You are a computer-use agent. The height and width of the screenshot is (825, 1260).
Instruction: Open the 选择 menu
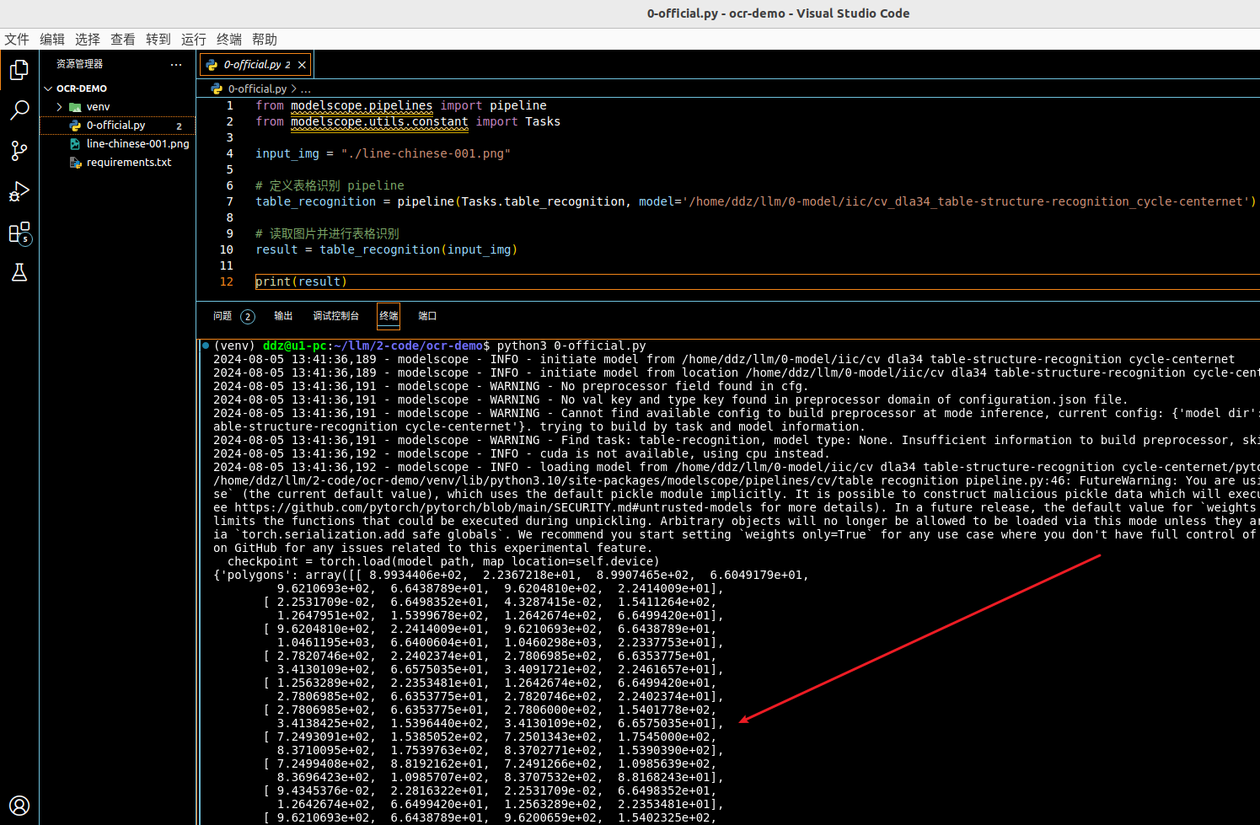coord(88,40)
